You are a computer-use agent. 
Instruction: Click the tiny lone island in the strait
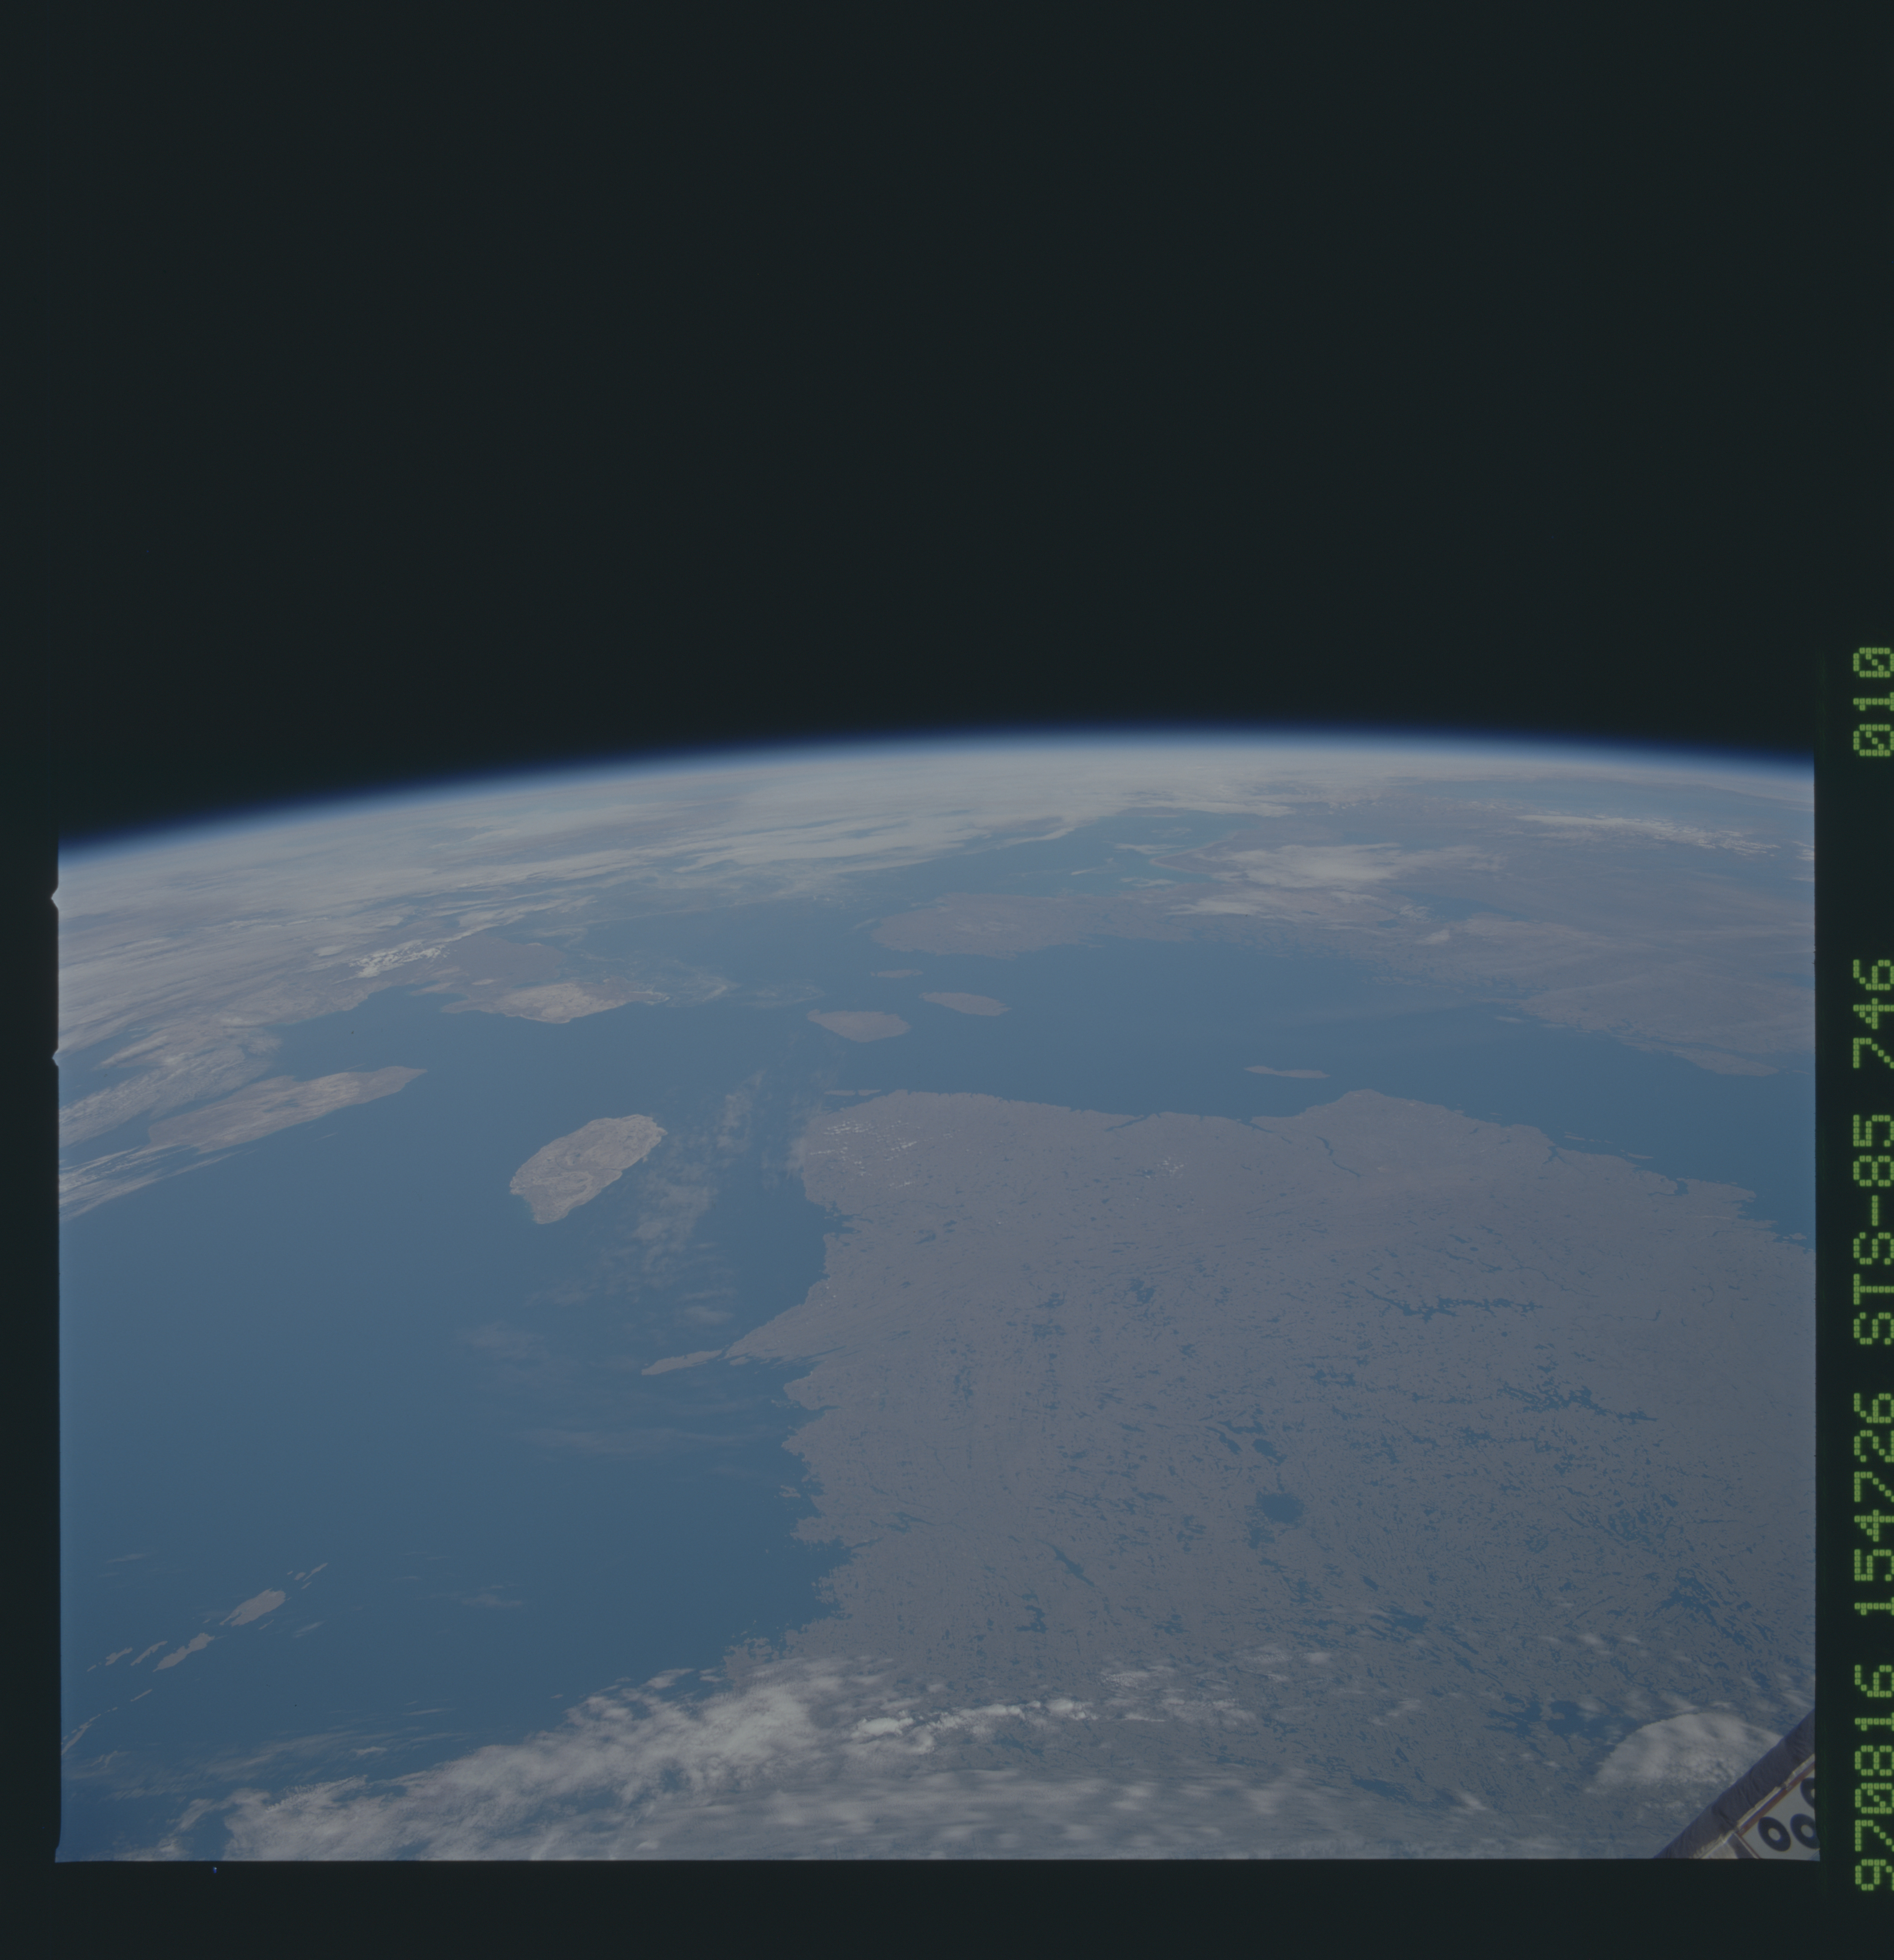(x=1287, y=1072)
